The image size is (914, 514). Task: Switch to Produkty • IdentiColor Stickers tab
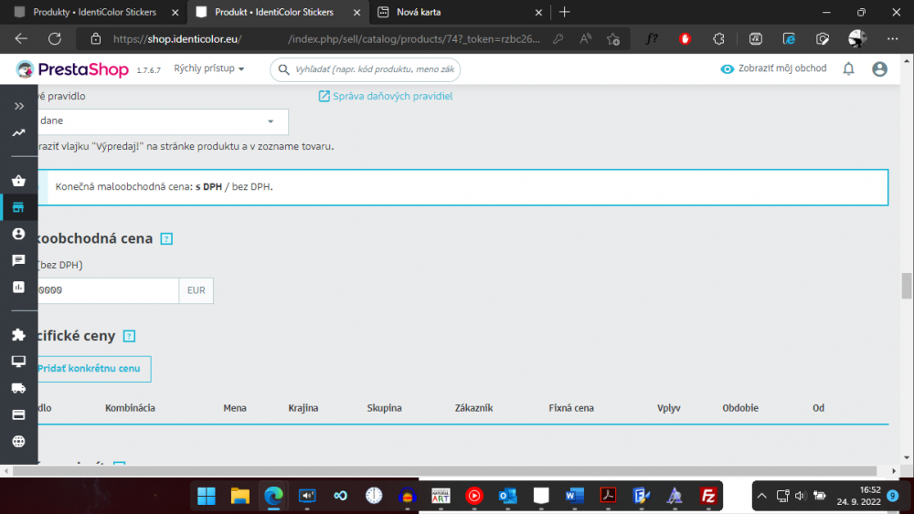pyautogui.click(x=94, y=12)
